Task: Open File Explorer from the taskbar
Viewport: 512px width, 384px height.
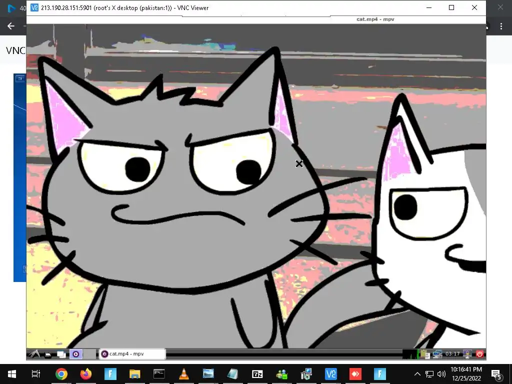Action: pos(135,374)
